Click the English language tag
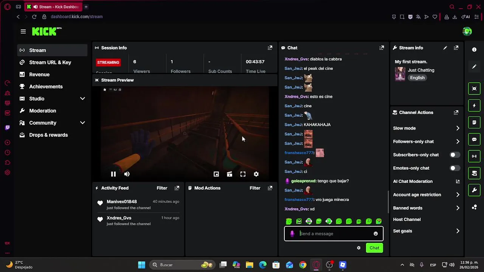The width and height of the screenshot is (484, 272). [x=417, y=78]
